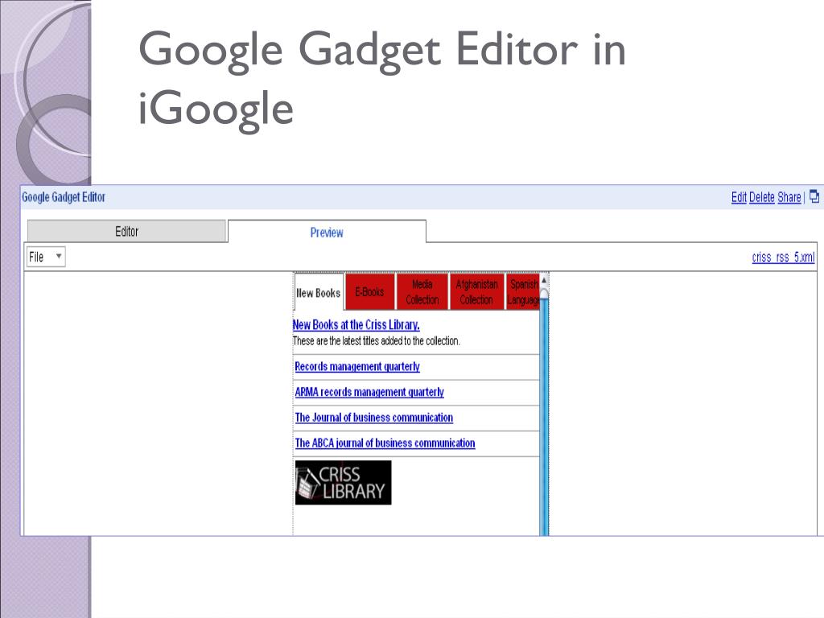Select the New Books tab
The height and width of the screenshot is (618, 824).
pyautogui.click(x=319, y=293)
